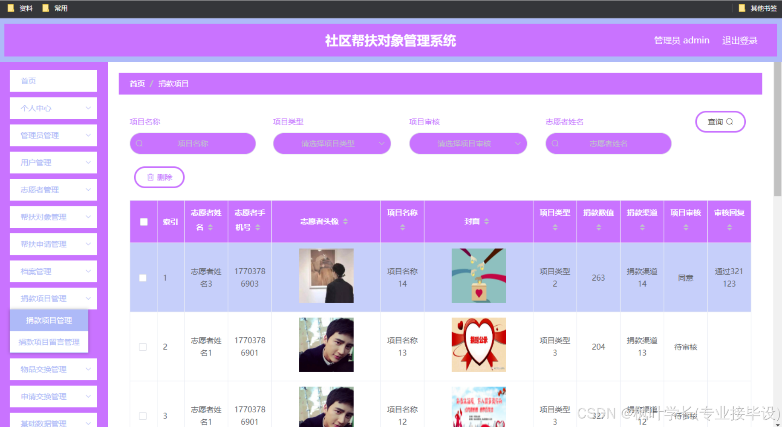782x427 pixels.
Task: Click the 待审核 status in row 2
Action: [x=686, y=347]
